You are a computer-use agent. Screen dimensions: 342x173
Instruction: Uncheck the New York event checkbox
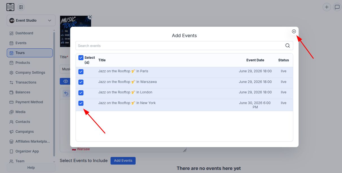point(81,103)
